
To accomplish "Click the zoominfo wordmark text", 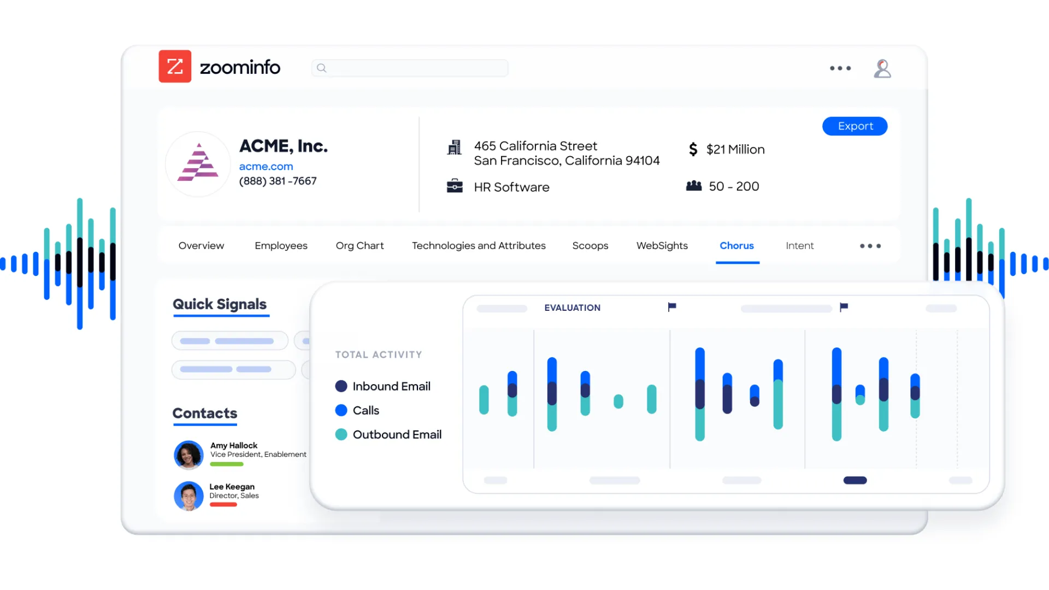I will click(x=240, y=67).
